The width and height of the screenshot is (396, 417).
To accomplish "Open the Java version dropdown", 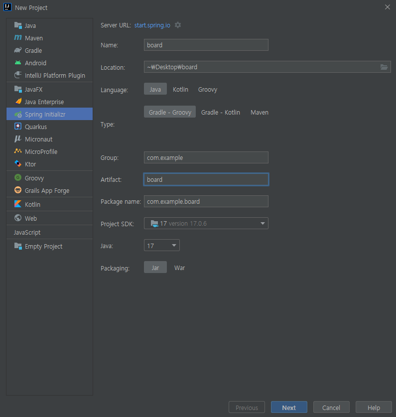I will click(x=162, y=246).
